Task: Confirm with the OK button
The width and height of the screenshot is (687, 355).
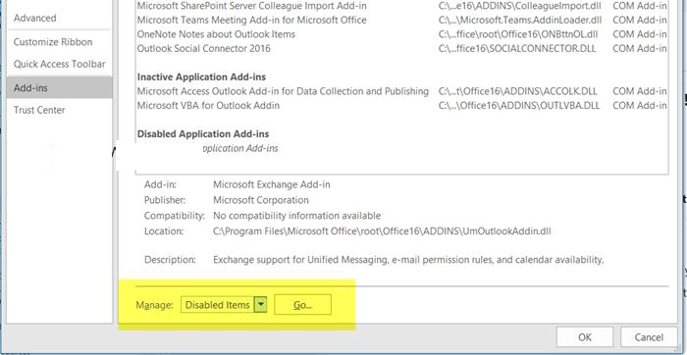Action: (x=585, y=337)
